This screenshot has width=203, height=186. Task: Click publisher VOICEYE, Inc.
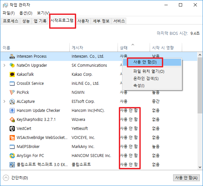coord(84,137)
